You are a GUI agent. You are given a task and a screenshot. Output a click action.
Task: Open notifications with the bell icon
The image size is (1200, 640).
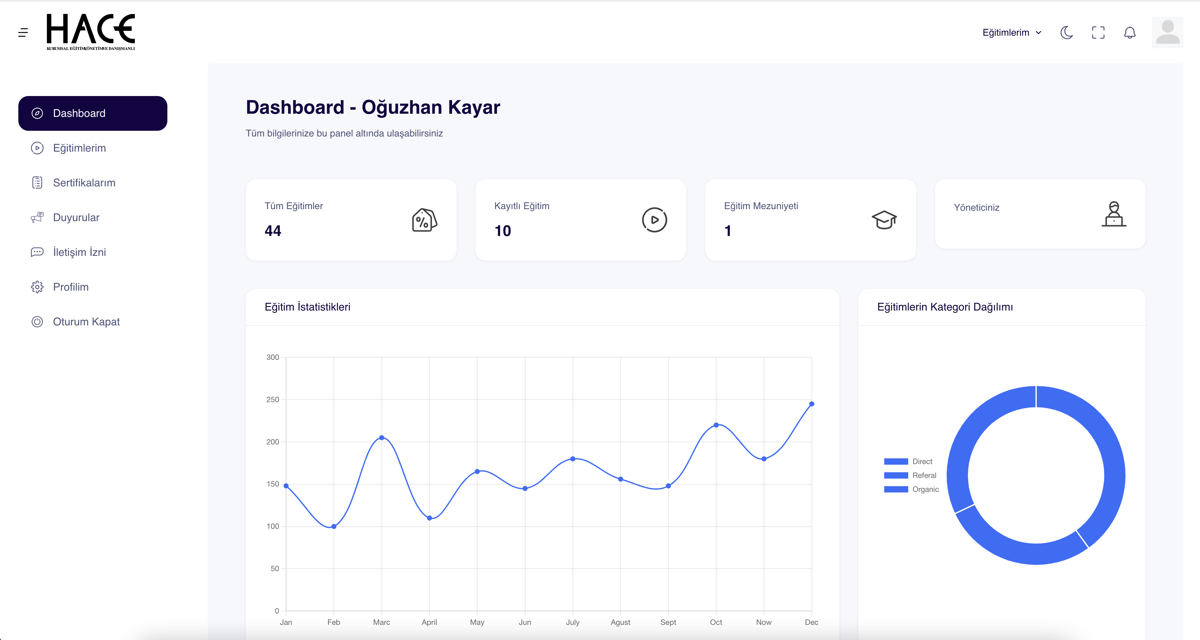[1130, 33]
